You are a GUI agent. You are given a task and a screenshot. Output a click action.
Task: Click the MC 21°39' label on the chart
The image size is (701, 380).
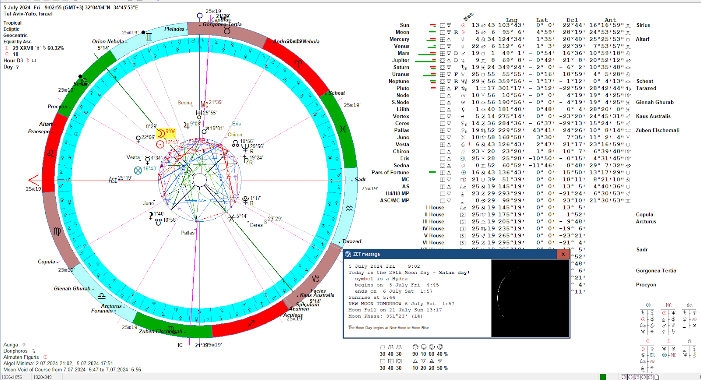[211, 104]
